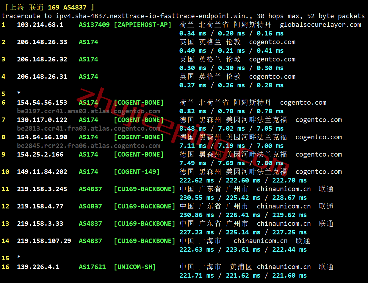Click globalsecurelayer.com domain text

(x=321, y=25)
